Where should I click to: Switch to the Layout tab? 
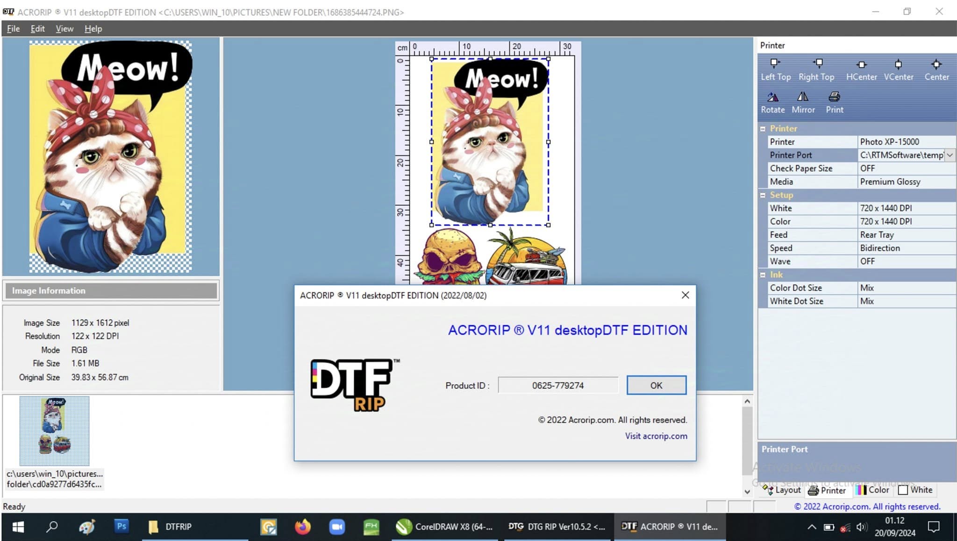click(x=781, y=490)
